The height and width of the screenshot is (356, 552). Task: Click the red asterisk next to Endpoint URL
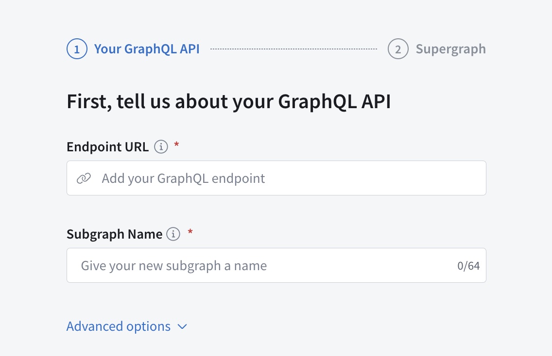[176, 146]
